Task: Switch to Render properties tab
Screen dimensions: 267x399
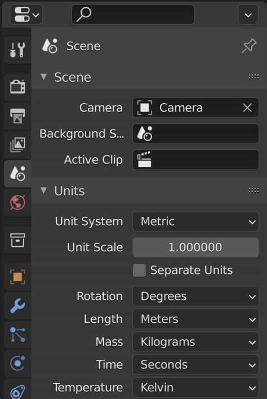Action: [17, 87]
